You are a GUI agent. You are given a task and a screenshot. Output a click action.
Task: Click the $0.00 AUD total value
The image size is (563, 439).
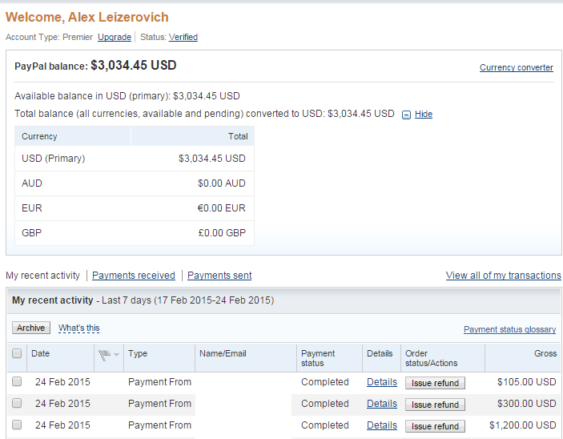coord(222,183)
